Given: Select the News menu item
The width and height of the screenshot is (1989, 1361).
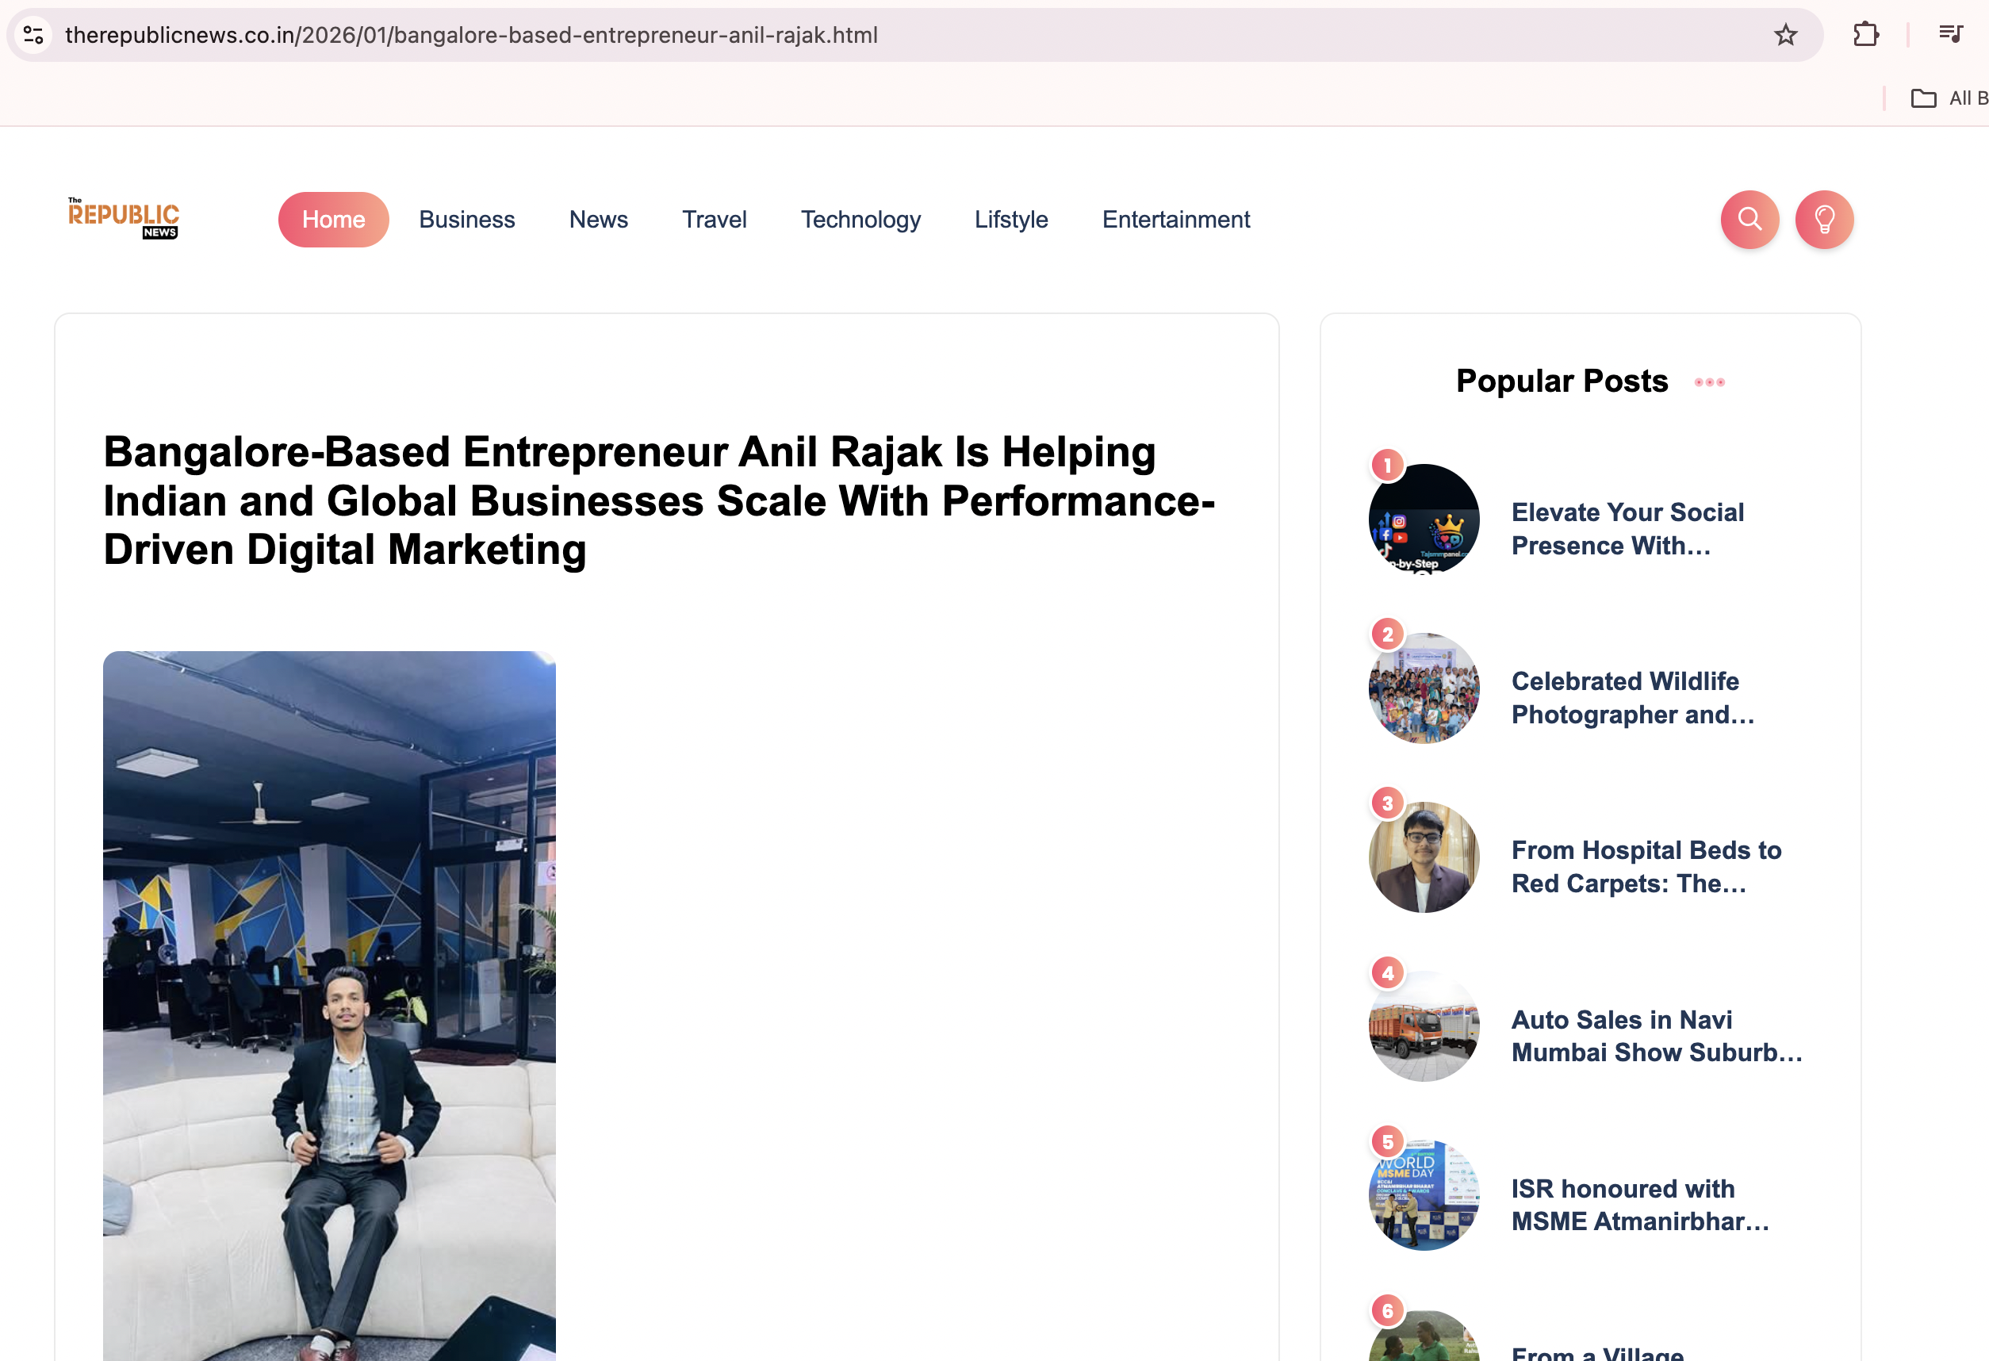Looking at the screenshot, I should point(598,220).
